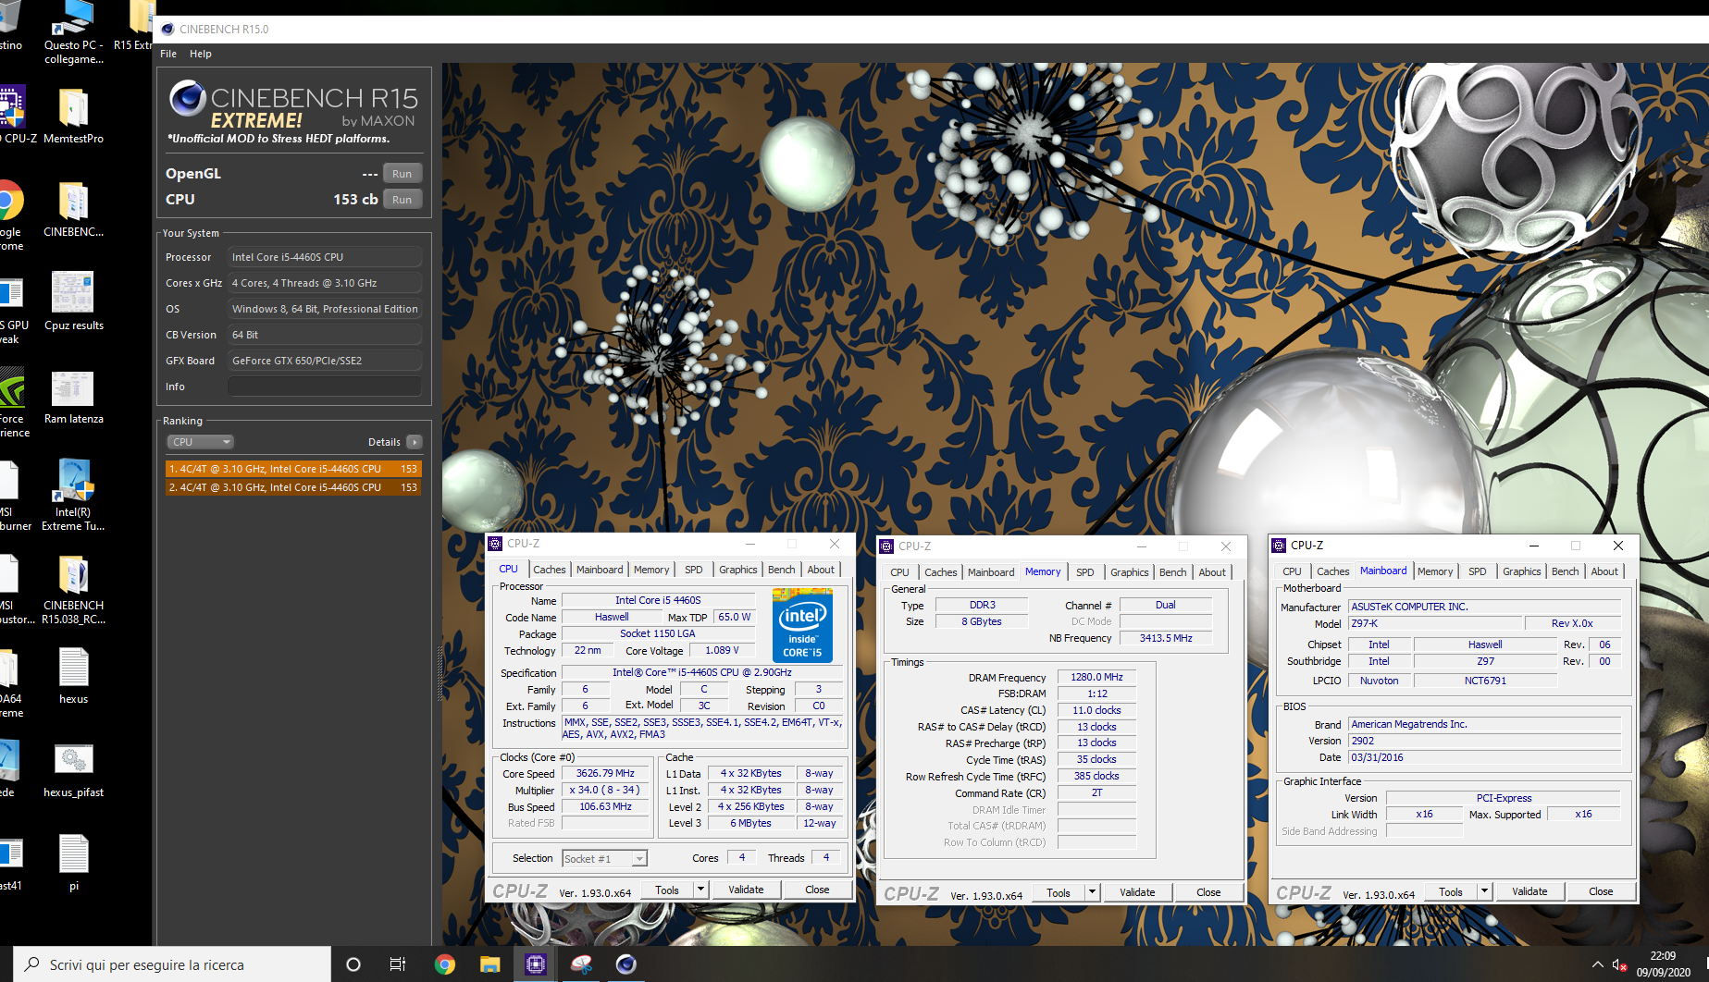Image resolution: width=1709 pixels, height=982 pixels.
Task: Click Tools in left CPU-Z window
Action: (x=667, y=890)
